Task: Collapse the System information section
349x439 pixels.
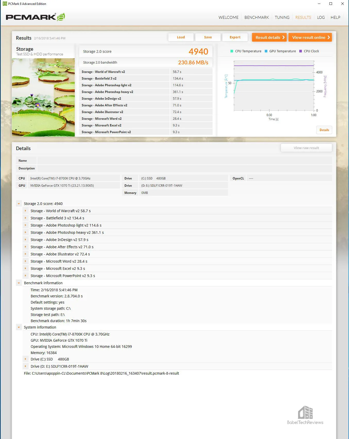Action: point(19,327)
